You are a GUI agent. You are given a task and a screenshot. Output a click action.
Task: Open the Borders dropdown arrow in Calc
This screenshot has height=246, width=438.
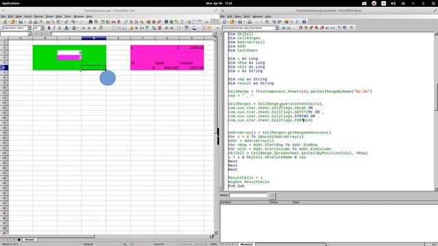tap(182, 28)
